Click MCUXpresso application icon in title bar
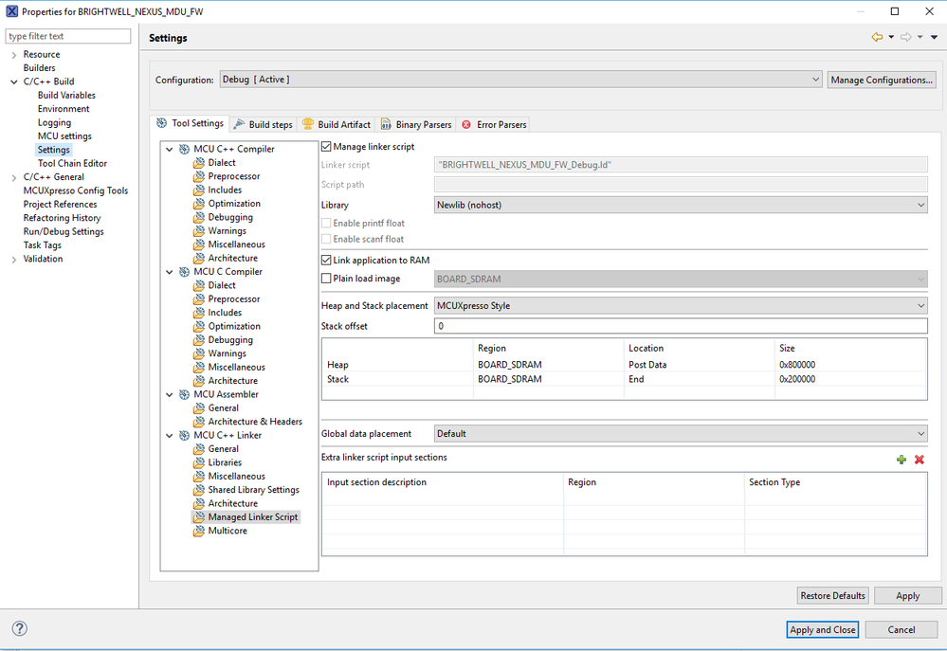 tap(11, 11)
